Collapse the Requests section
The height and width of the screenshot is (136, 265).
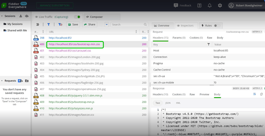pyautogui.click(x=2, y=81)
